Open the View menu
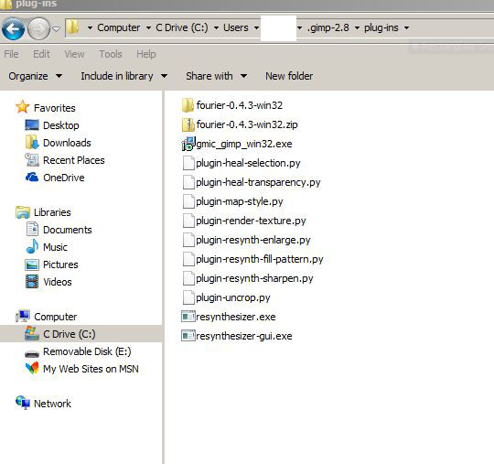494x464 pixels. click(x=74, y=54)
